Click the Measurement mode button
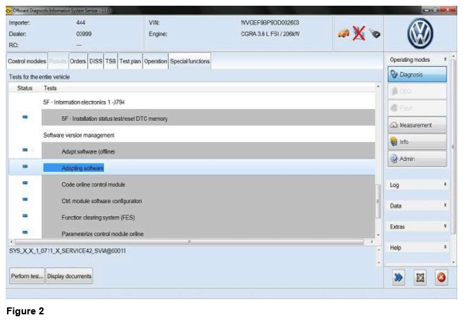The image size is (463, 322). [x=417, y=125]
